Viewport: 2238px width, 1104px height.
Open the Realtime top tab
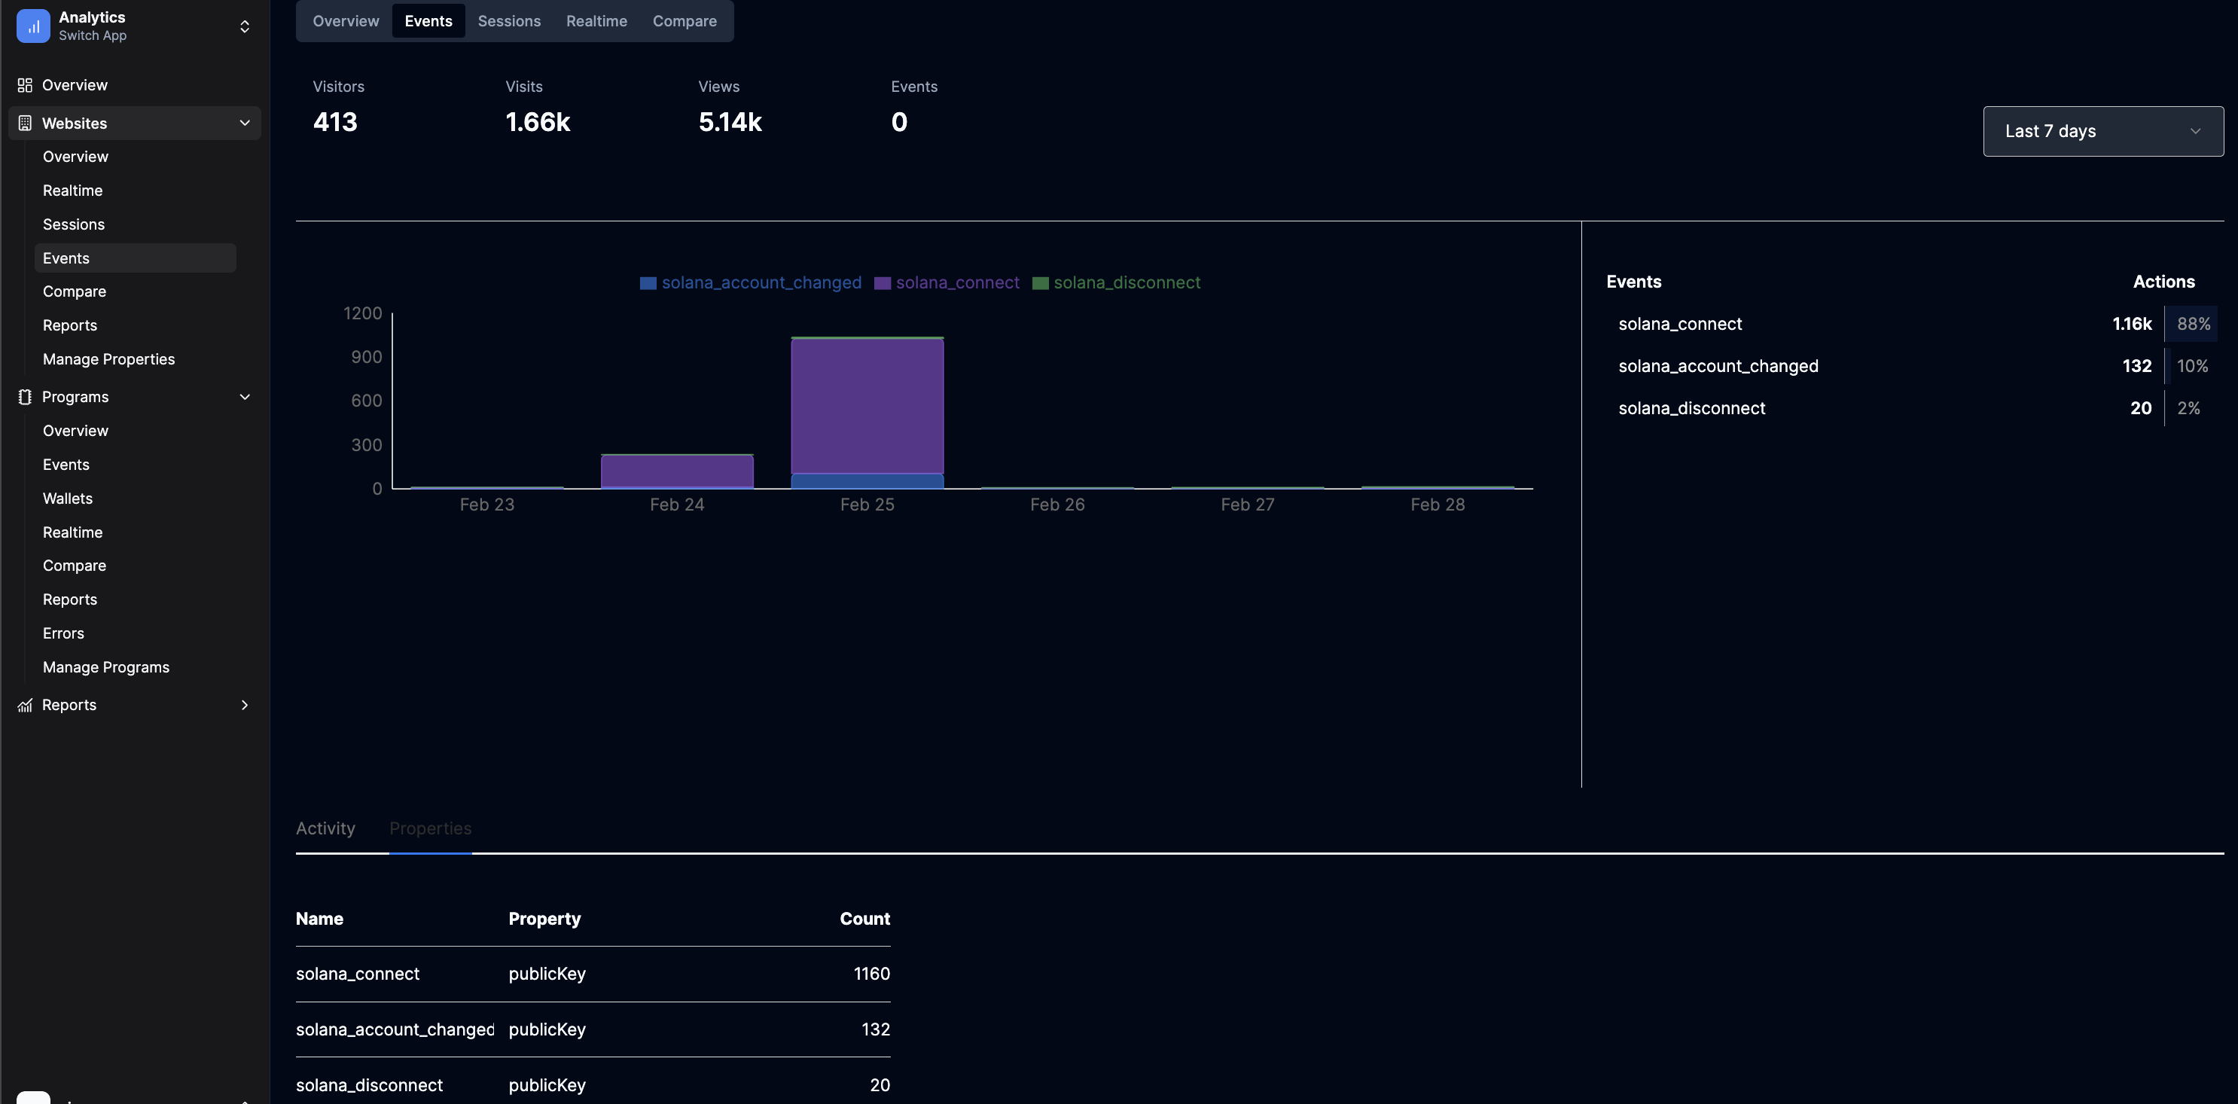click(x=596, y=21)
